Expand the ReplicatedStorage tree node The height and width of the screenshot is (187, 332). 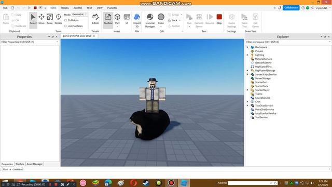point(247,71)
